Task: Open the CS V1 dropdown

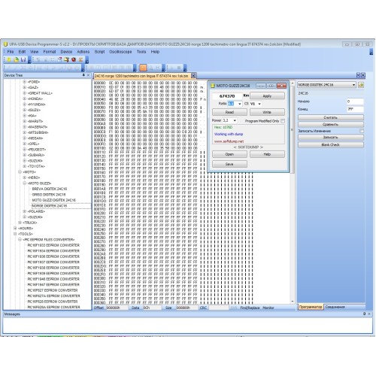Action: tap(259, 104)
